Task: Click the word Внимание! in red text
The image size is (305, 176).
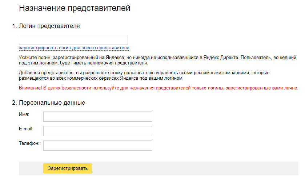Action: pos(31,88)
